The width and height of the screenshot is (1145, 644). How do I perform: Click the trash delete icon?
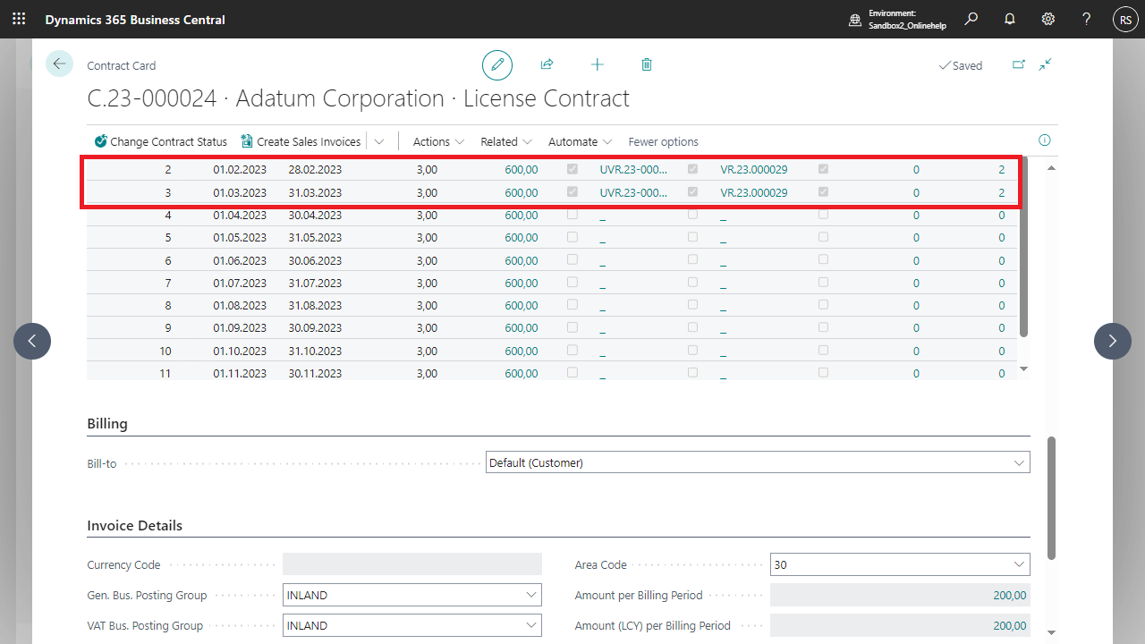[647, 64]
